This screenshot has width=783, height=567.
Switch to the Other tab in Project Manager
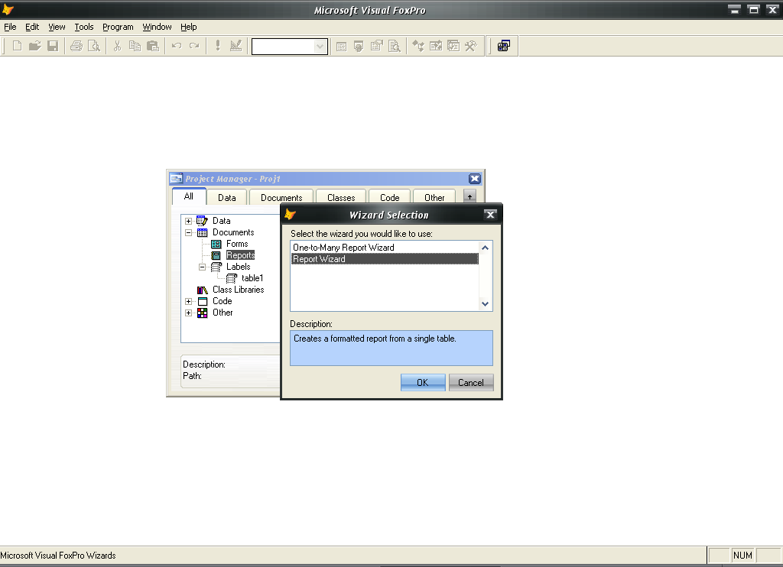pyautogui.click(x=434, y=198)
